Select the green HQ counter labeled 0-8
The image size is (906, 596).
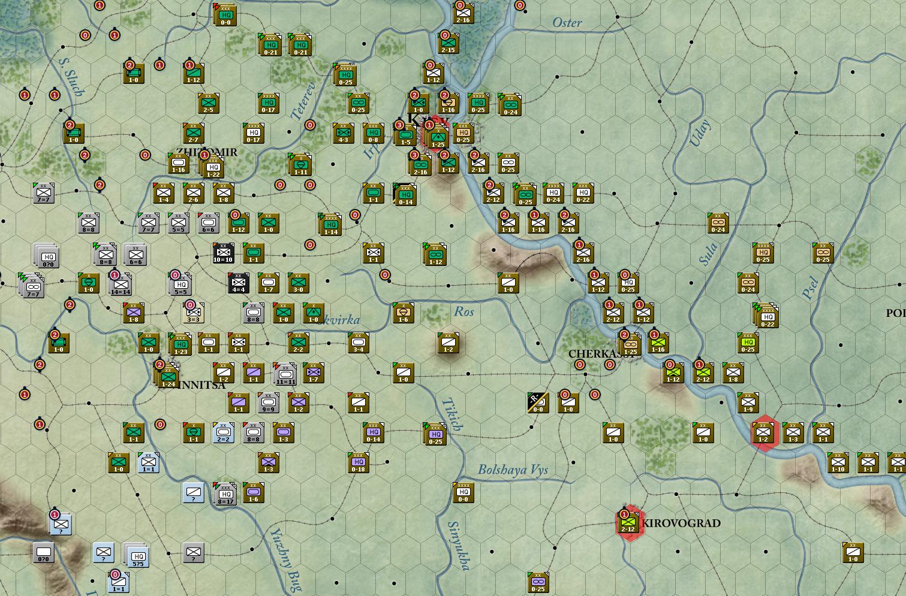pos(373,133)
